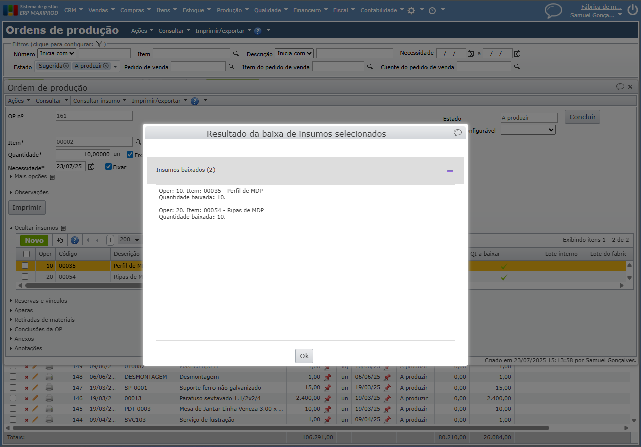The height and width of the screenshot is (447, 641).
Task: Click Ok to close the result dialog
Action: point(304,356)
